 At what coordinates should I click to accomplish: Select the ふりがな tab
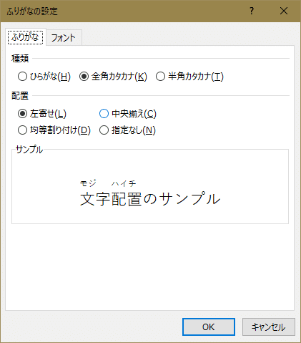[x=25, y=37]
